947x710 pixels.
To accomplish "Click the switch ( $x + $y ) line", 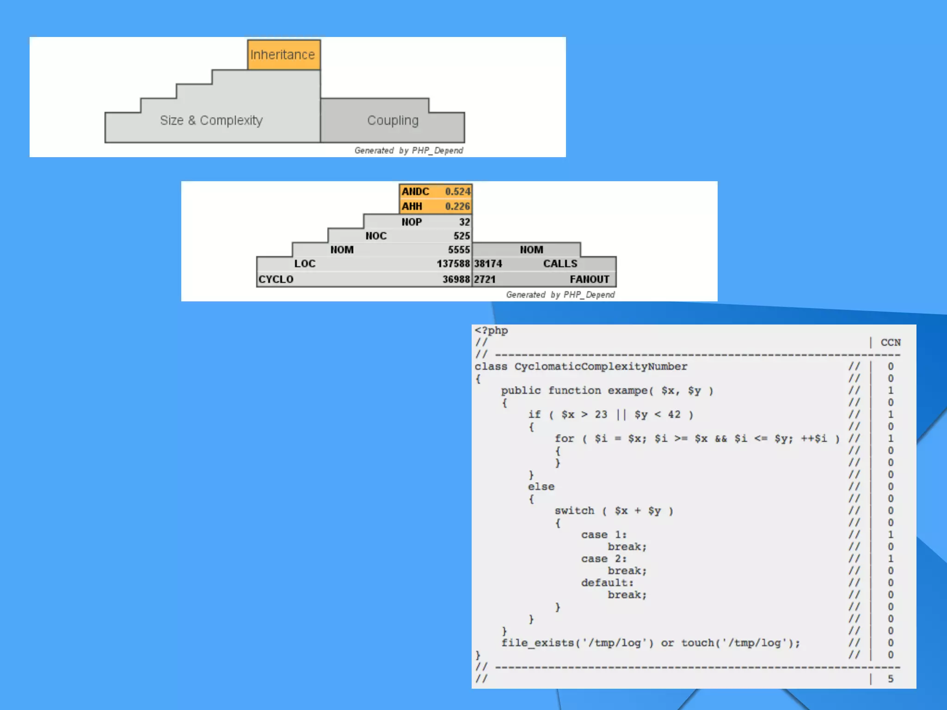I will (x=614, y=511).
